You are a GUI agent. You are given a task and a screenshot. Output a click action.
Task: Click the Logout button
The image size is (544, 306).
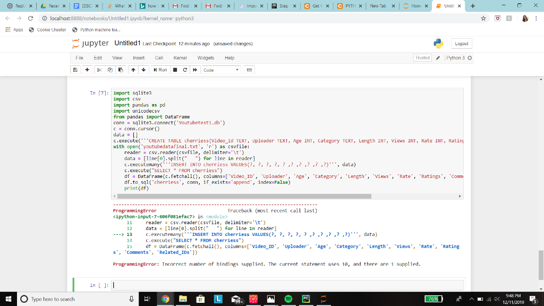tap(461, 43)
